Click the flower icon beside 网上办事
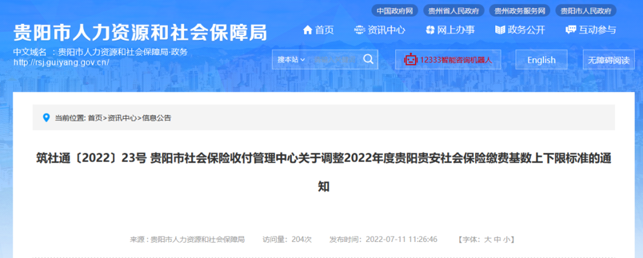The width and height of the screenshot is (643, 258). point(430,30)
